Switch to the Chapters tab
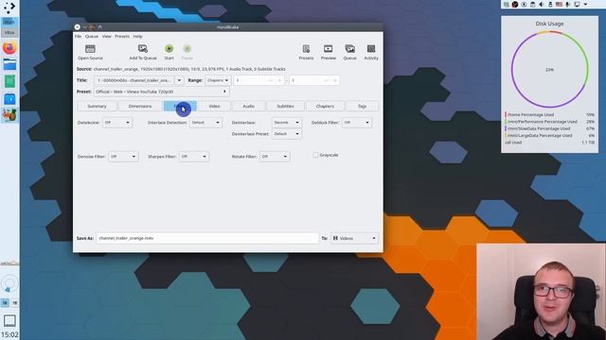 pos(325,106)
